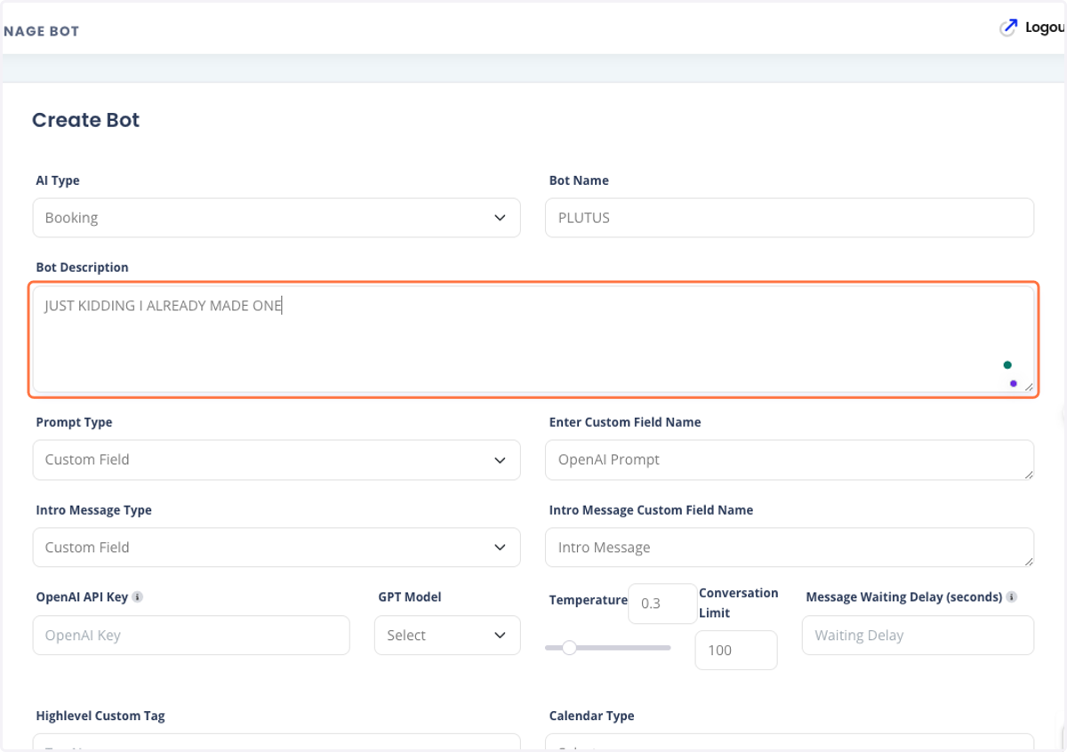This screenshot has height=752, width=1067.
Task: Open the Prompt Type dropdown
Action: click(x=277, y=460)
